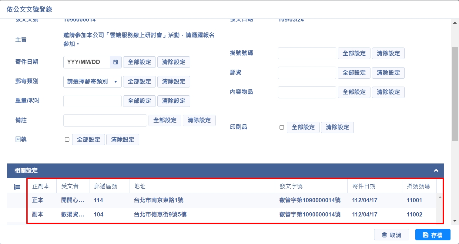Open the 郵寄類別 dropdown

92,81
